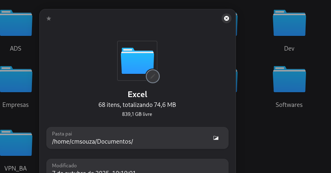Click the ADS folder name label
This screenshot has width=331, height=173.
click(16, 49)
